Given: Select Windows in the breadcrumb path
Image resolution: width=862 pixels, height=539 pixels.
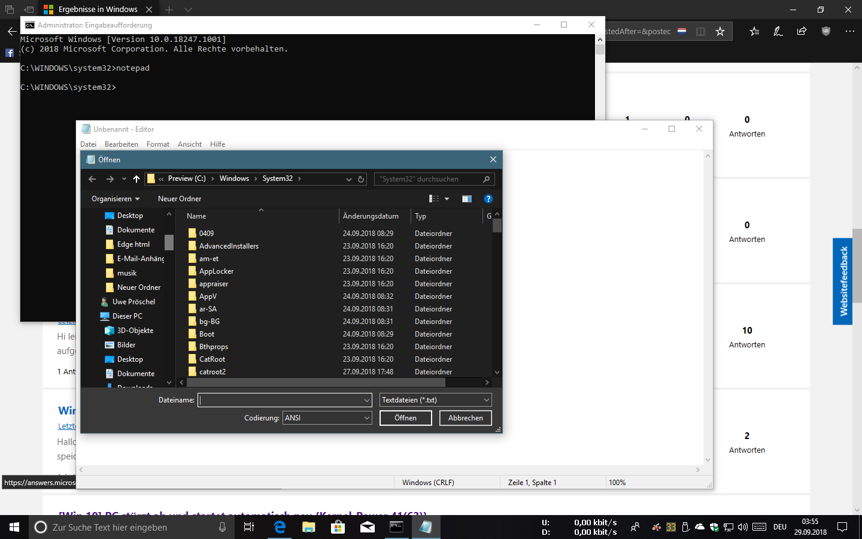Looking at the screenshot, I should click(234, 178).
